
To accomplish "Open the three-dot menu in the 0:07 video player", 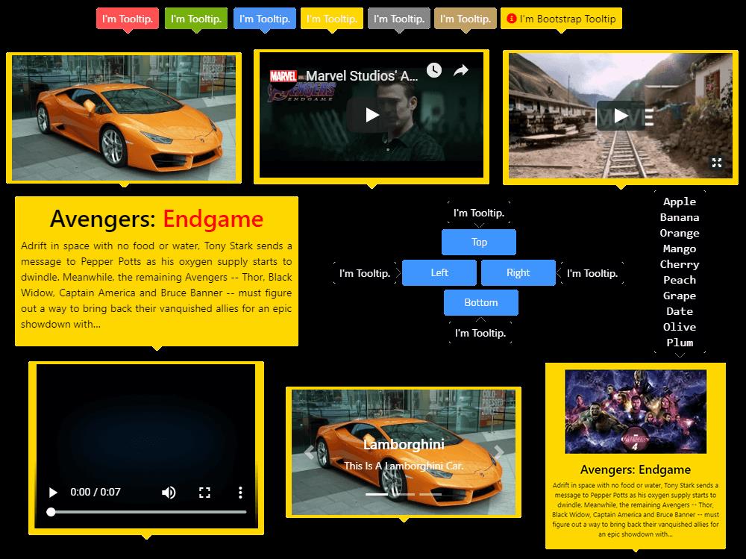I will (240, 492).
